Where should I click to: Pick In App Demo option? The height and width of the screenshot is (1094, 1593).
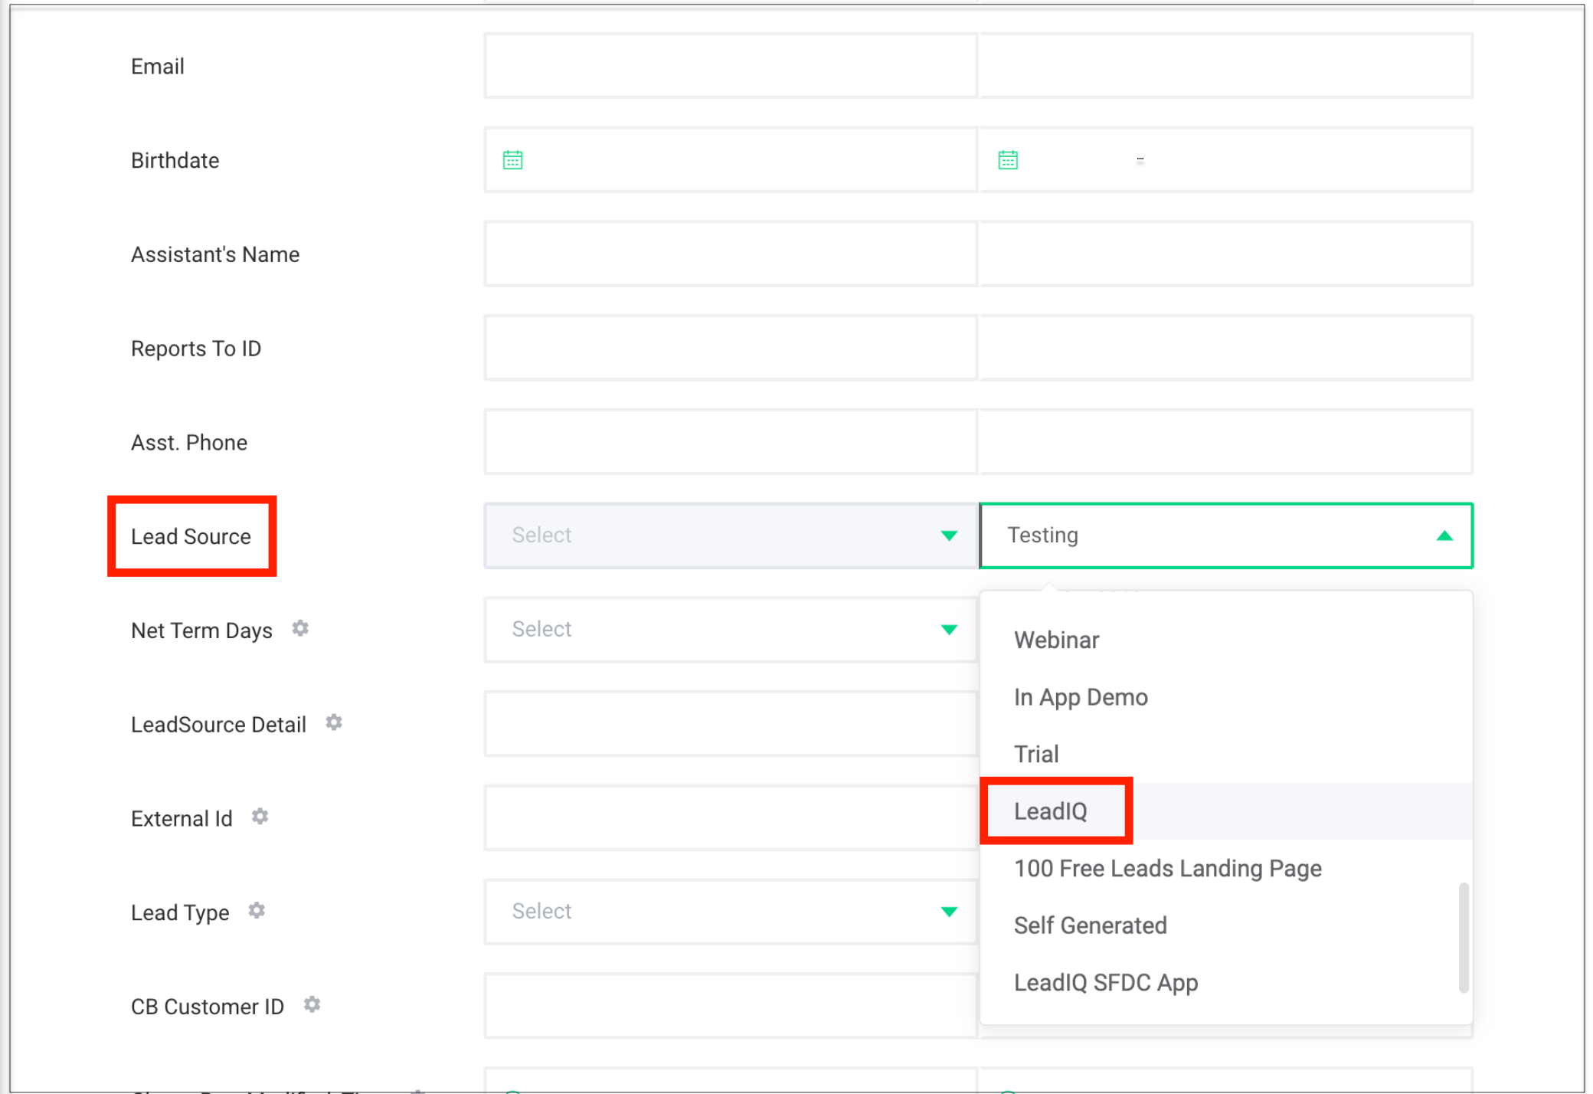tap(1080, 697)
